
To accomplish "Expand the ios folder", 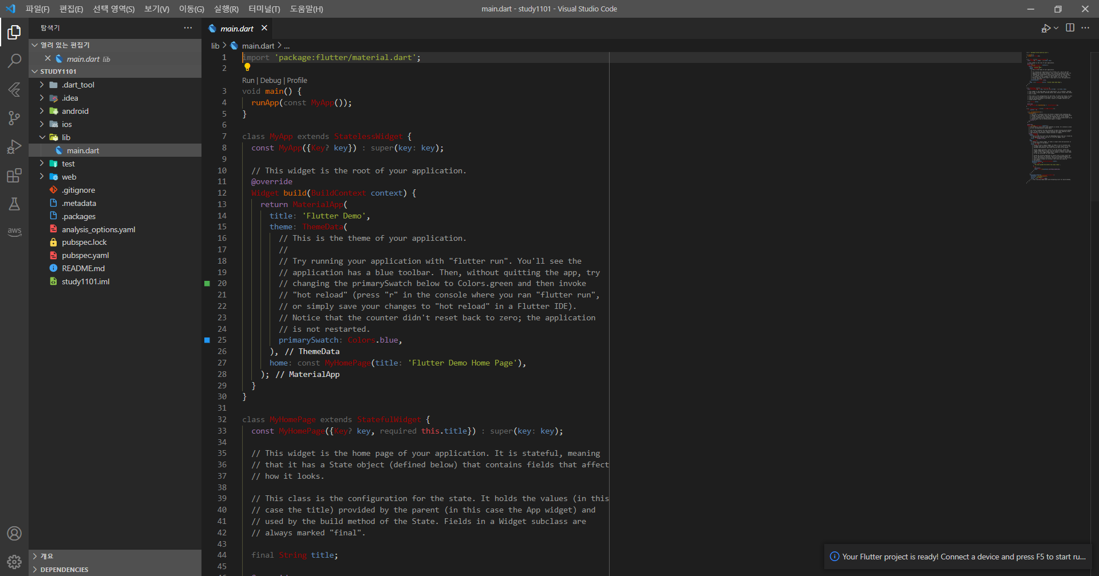I will coord(41,124).
